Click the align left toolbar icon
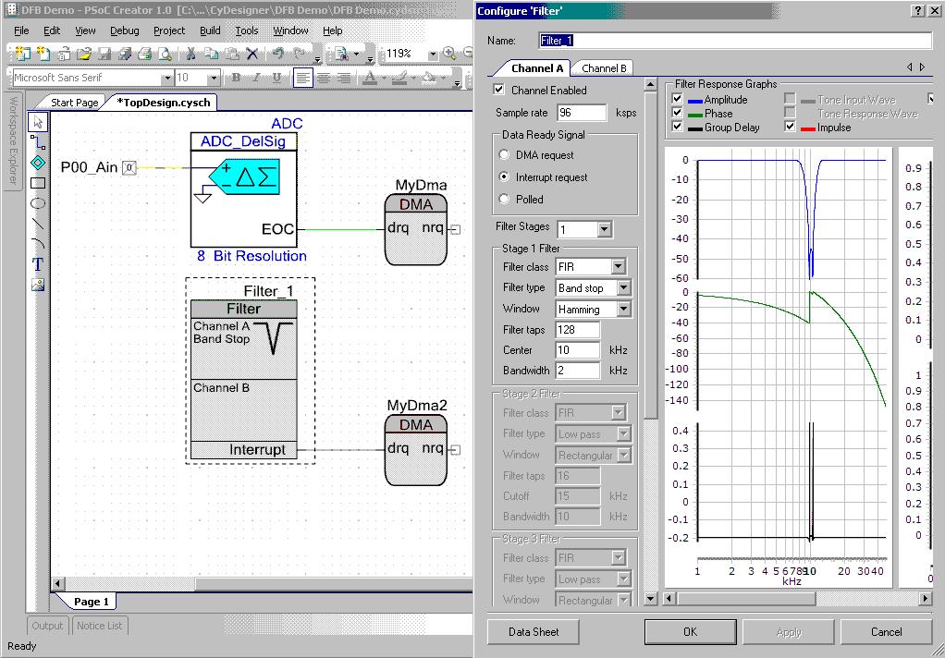 [x=302, y=79]
